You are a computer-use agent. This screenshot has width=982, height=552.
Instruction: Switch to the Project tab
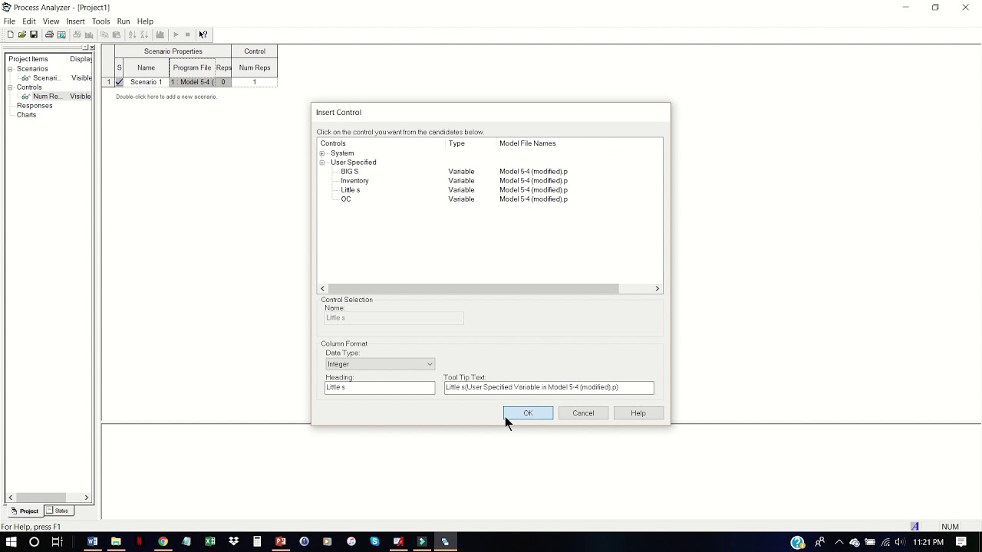(x=25, y=511)
